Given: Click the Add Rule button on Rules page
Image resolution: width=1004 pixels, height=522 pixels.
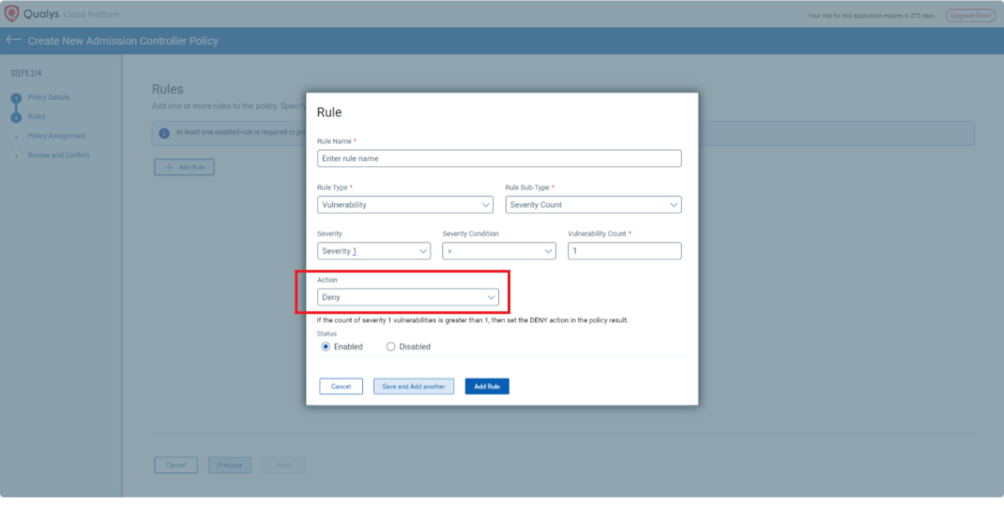Looking at the screenshot, I should [185, 167].
